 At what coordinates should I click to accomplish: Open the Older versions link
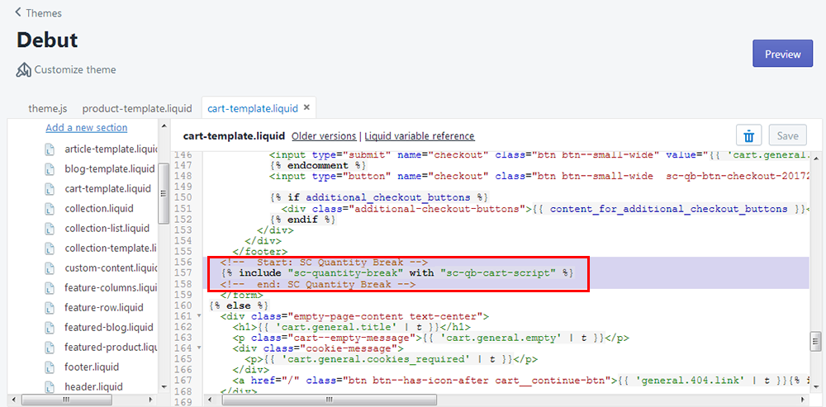[324, 136]
